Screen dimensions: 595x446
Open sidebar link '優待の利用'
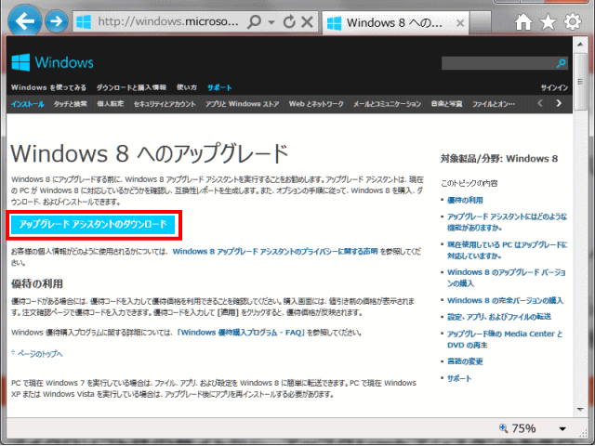pos(465,201)
